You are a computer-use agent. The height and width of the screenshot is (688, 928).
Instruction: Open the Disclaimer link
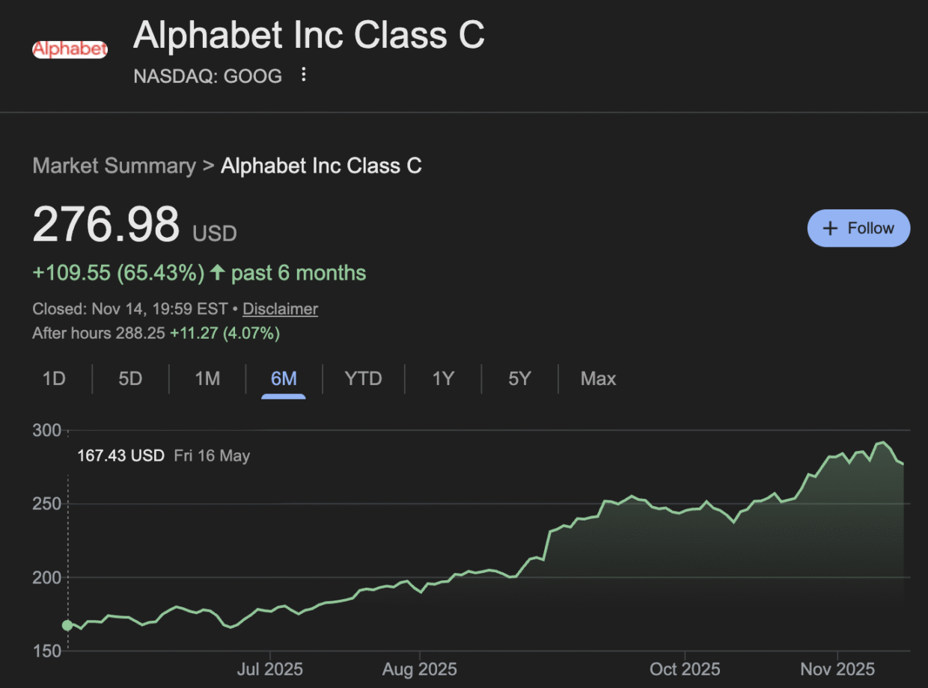(x=280, y=309)
